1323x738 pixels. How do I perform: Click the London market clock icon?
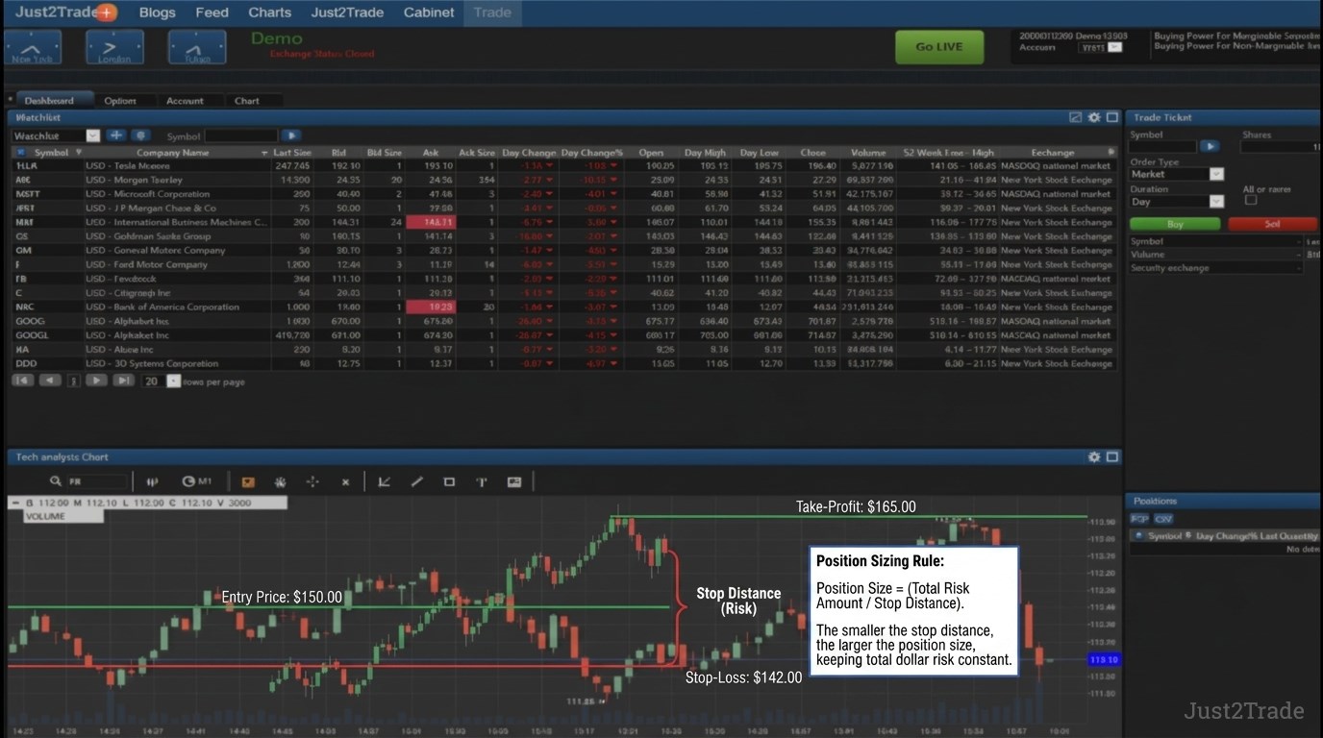(x=114, y=47)
